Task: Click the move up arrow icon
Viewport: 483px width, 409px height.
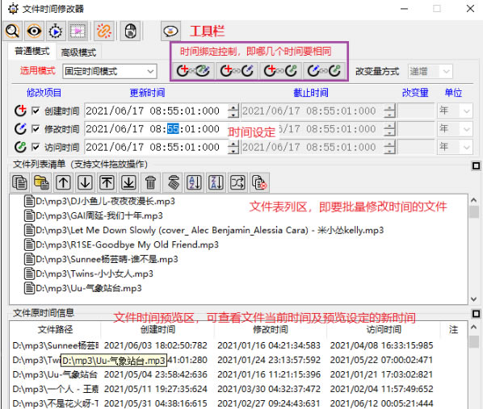Action: 64,182
